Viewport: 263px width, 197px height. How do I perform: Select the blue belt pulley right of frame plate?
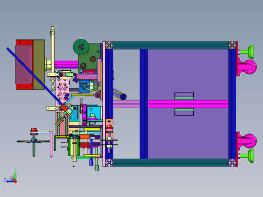[x=123, y=97]
